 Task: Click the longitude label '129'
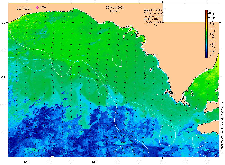pyautogui.click(x=26, y=162)
